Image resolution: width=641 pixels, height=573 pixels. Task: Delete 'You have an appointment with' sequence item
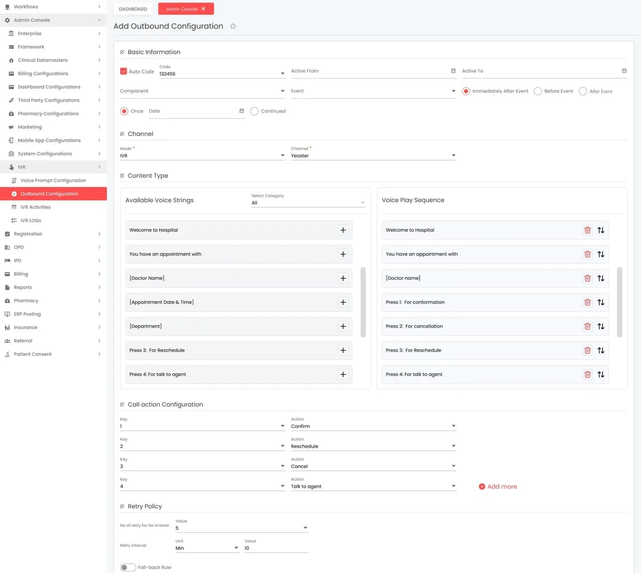click(587, 254)
